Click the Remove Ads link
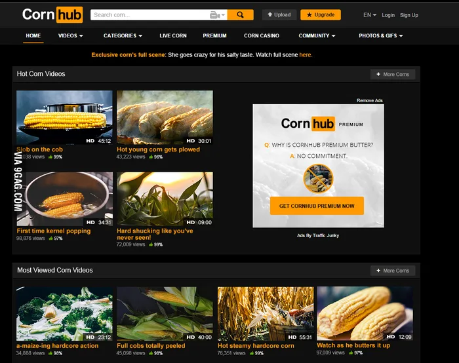 (x=369, y=100)
